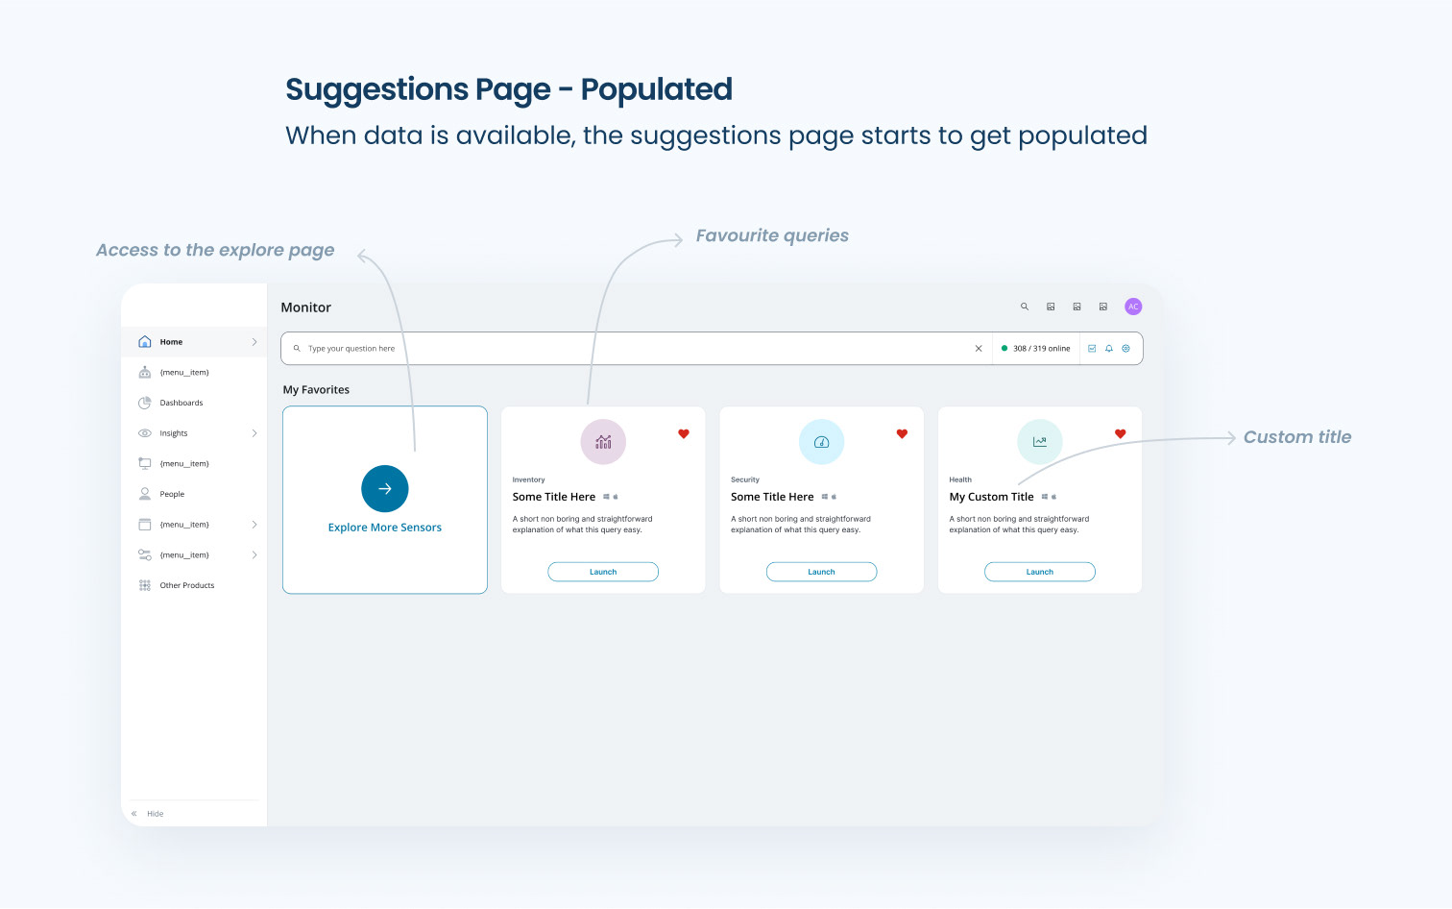Click the search magnifier icon in top header
The height and width of the screenshot is (909, 1452).
pyautogui.click(x=1025, y=307)
